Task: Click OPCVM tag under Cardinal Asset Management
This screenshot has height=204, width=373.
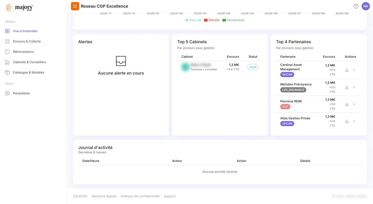Action: pos(287,75)
